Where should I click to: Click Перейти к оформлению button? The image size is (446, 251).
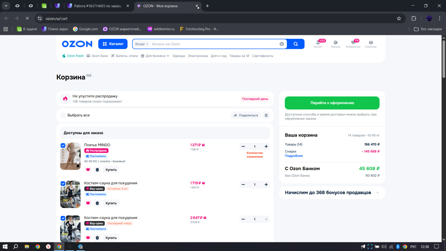332,103
